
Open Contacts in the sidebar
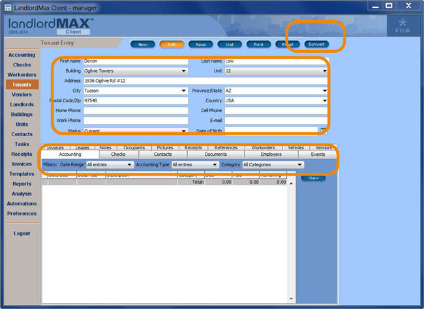(x=22, y=134)
